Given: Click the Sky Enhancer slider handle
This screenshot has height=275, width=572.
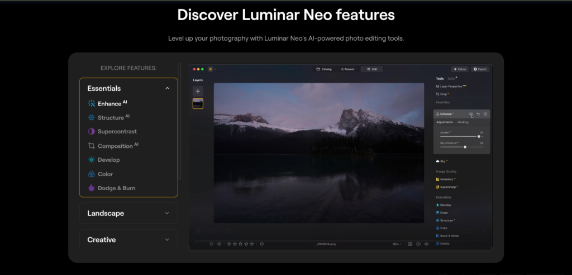Looking at the screenshot, I should pyautogui.click(x=465, y=147).
